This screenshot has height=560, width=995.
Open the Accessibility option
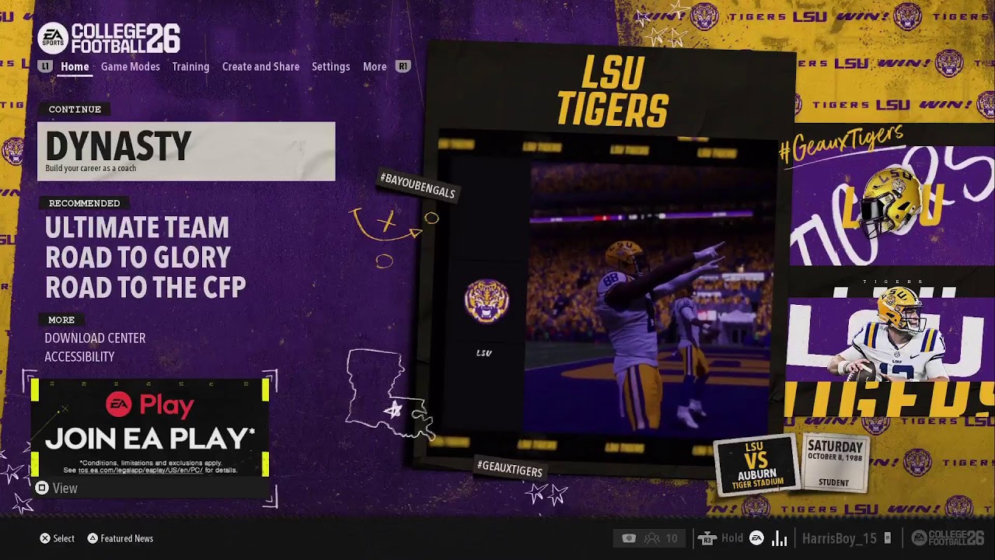79,357
